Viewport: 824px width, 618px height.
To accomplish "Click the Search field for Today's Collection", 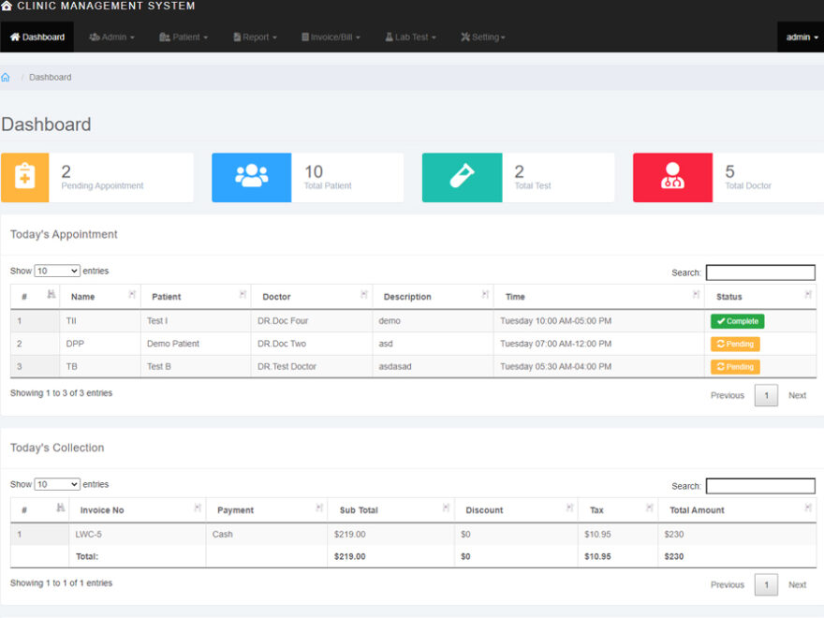I will click(x=760, y=486).
